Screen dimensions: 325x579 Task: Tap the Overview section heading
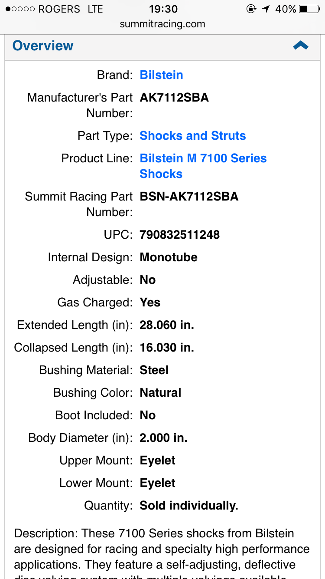coord(43,46)
